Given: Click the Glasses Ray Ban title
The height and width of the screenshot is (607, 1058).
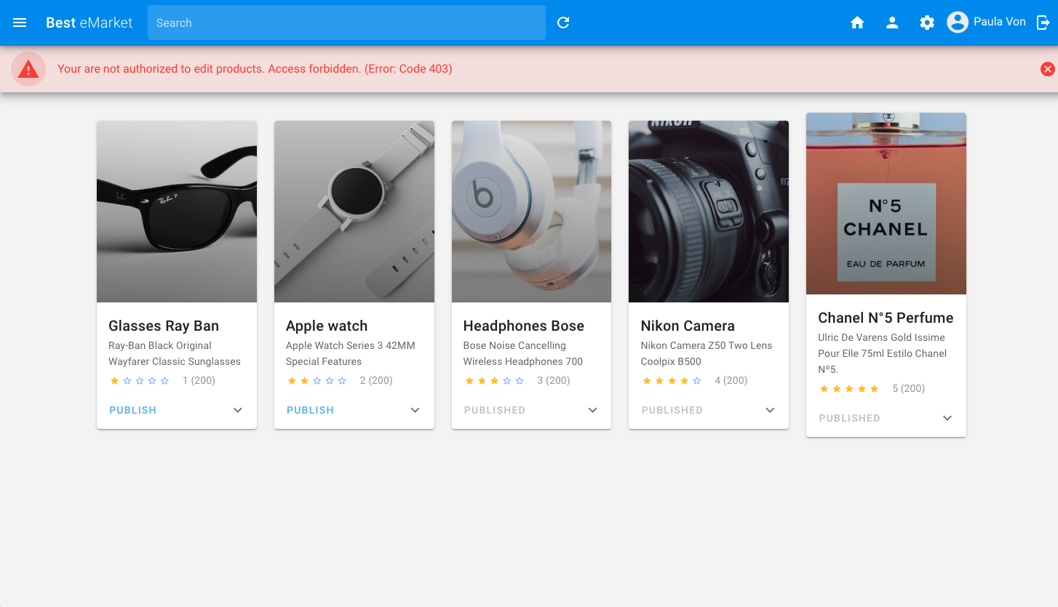Looking at the screenshot, I should point(164,326).
